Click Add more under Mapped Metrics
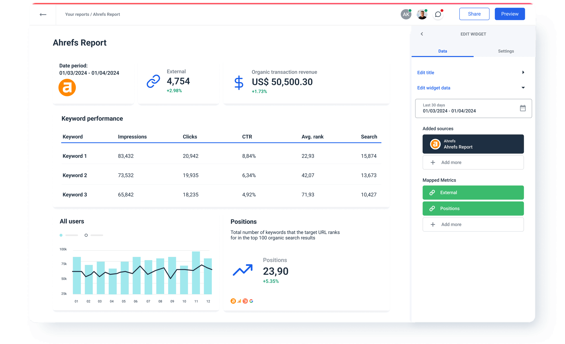 tap(473, 224)
